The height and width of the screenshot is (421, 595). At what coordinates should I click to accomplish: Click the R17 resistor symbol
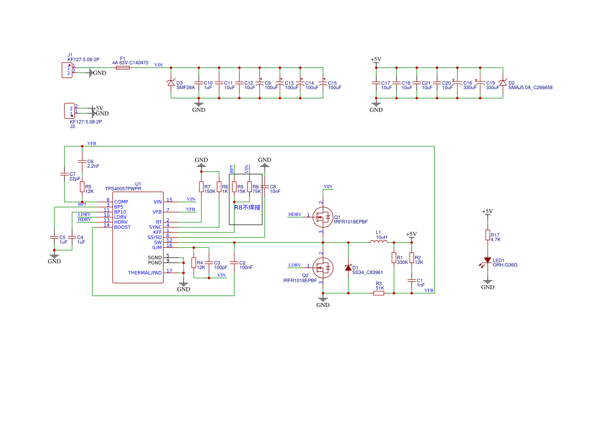pos(487,235)
